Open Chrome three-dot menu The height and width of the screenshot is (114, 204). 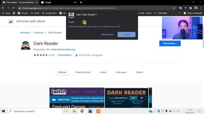click(201, 8)
